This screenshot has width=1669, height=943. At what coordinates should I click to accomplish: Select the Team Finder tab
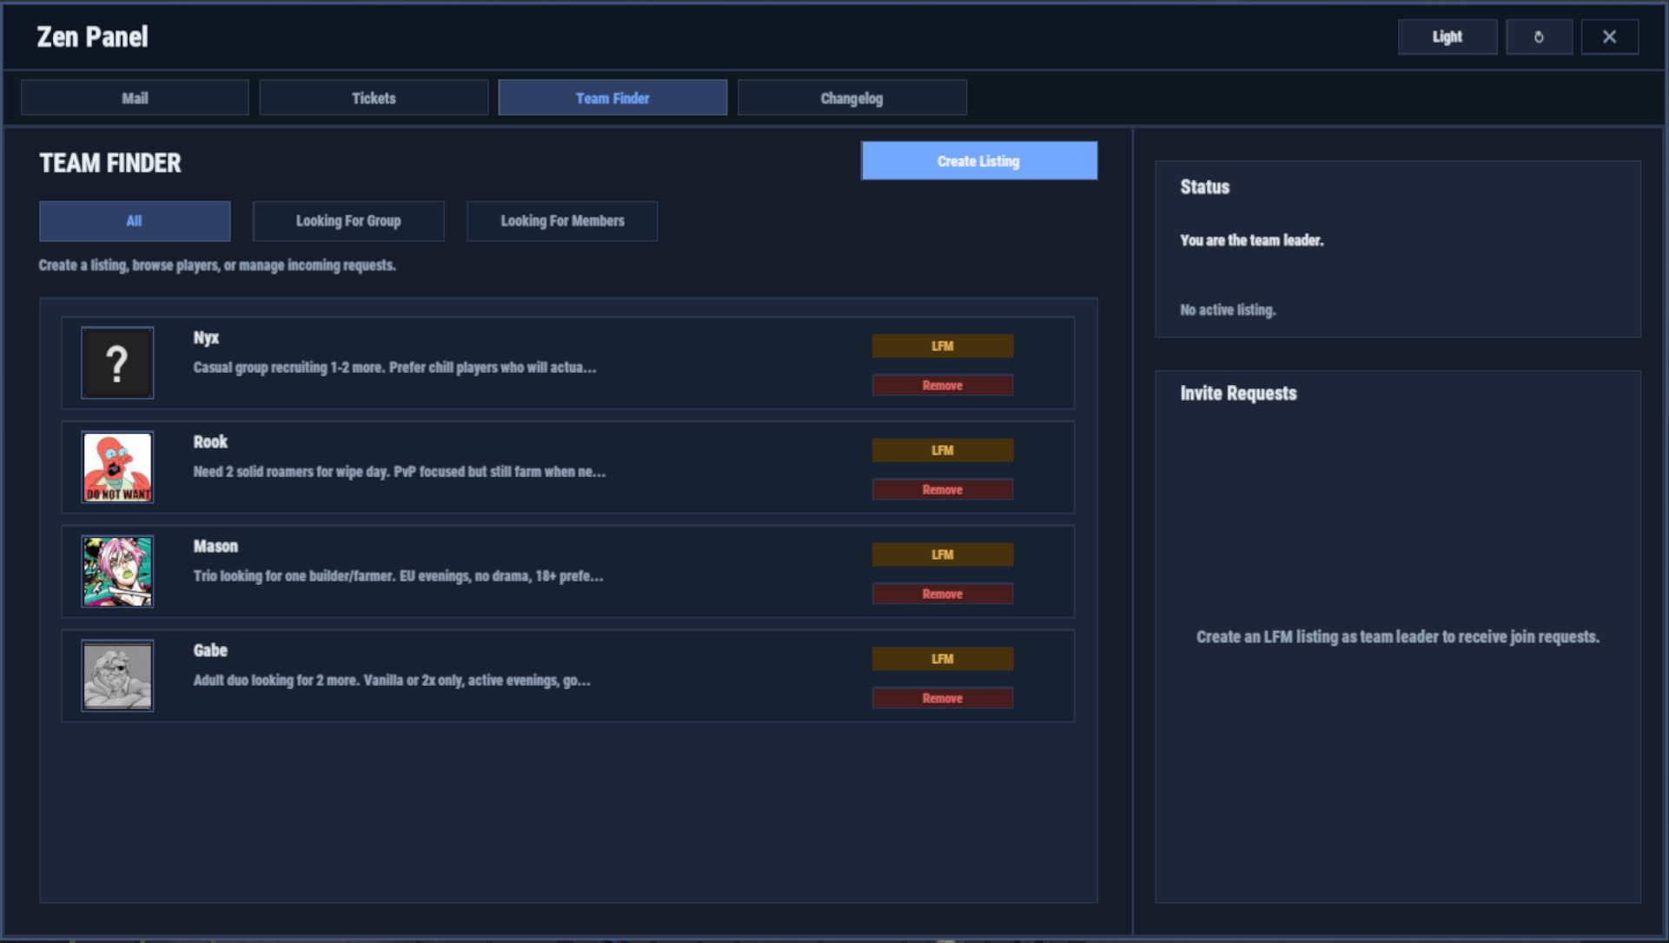point(613,98)
